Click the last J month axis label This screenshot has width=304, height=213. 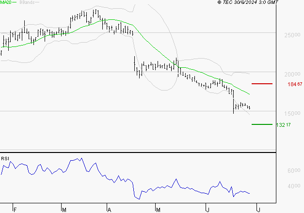pos(258,210)
